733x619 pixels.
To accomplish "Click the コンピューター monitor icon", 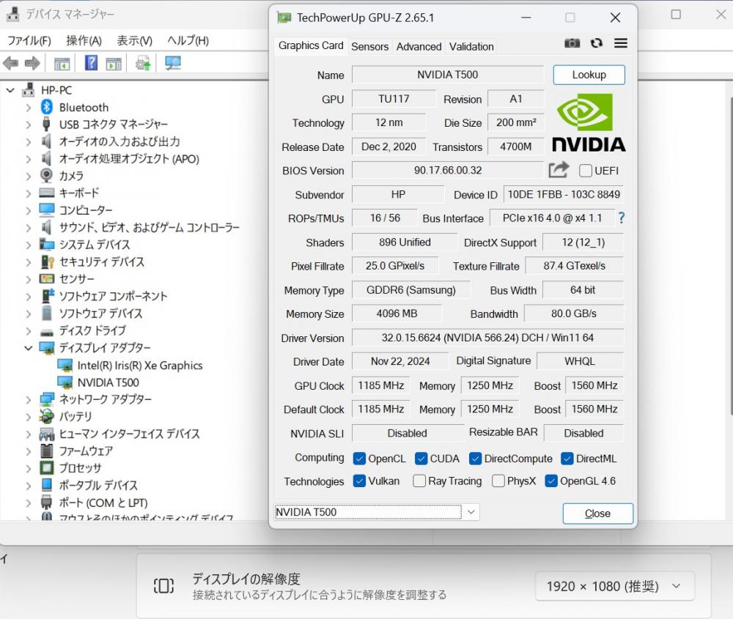I will coord(47,210).
